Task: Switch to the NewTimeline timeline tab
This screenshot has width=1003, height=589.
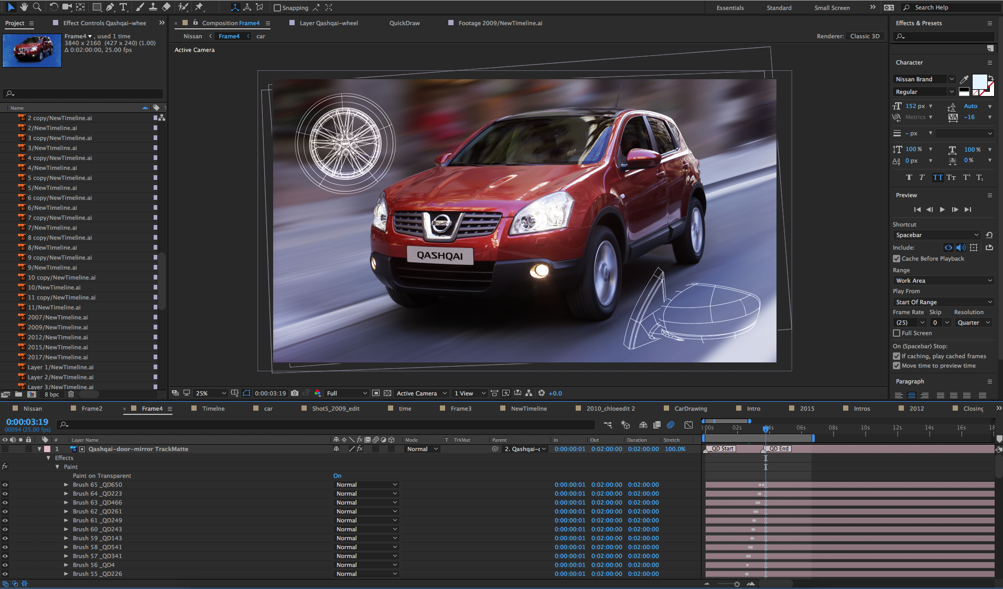Action: 529,409
